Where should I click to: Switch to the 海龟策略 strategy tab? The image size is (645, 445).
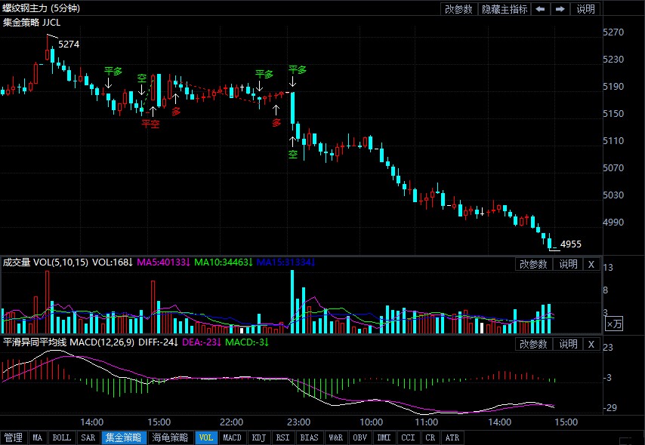[x=170, y=437]
